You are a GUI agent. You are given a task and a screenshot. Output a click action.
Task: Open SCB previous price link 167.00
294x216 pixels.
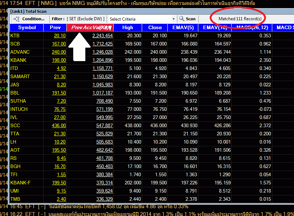(59, 44)
